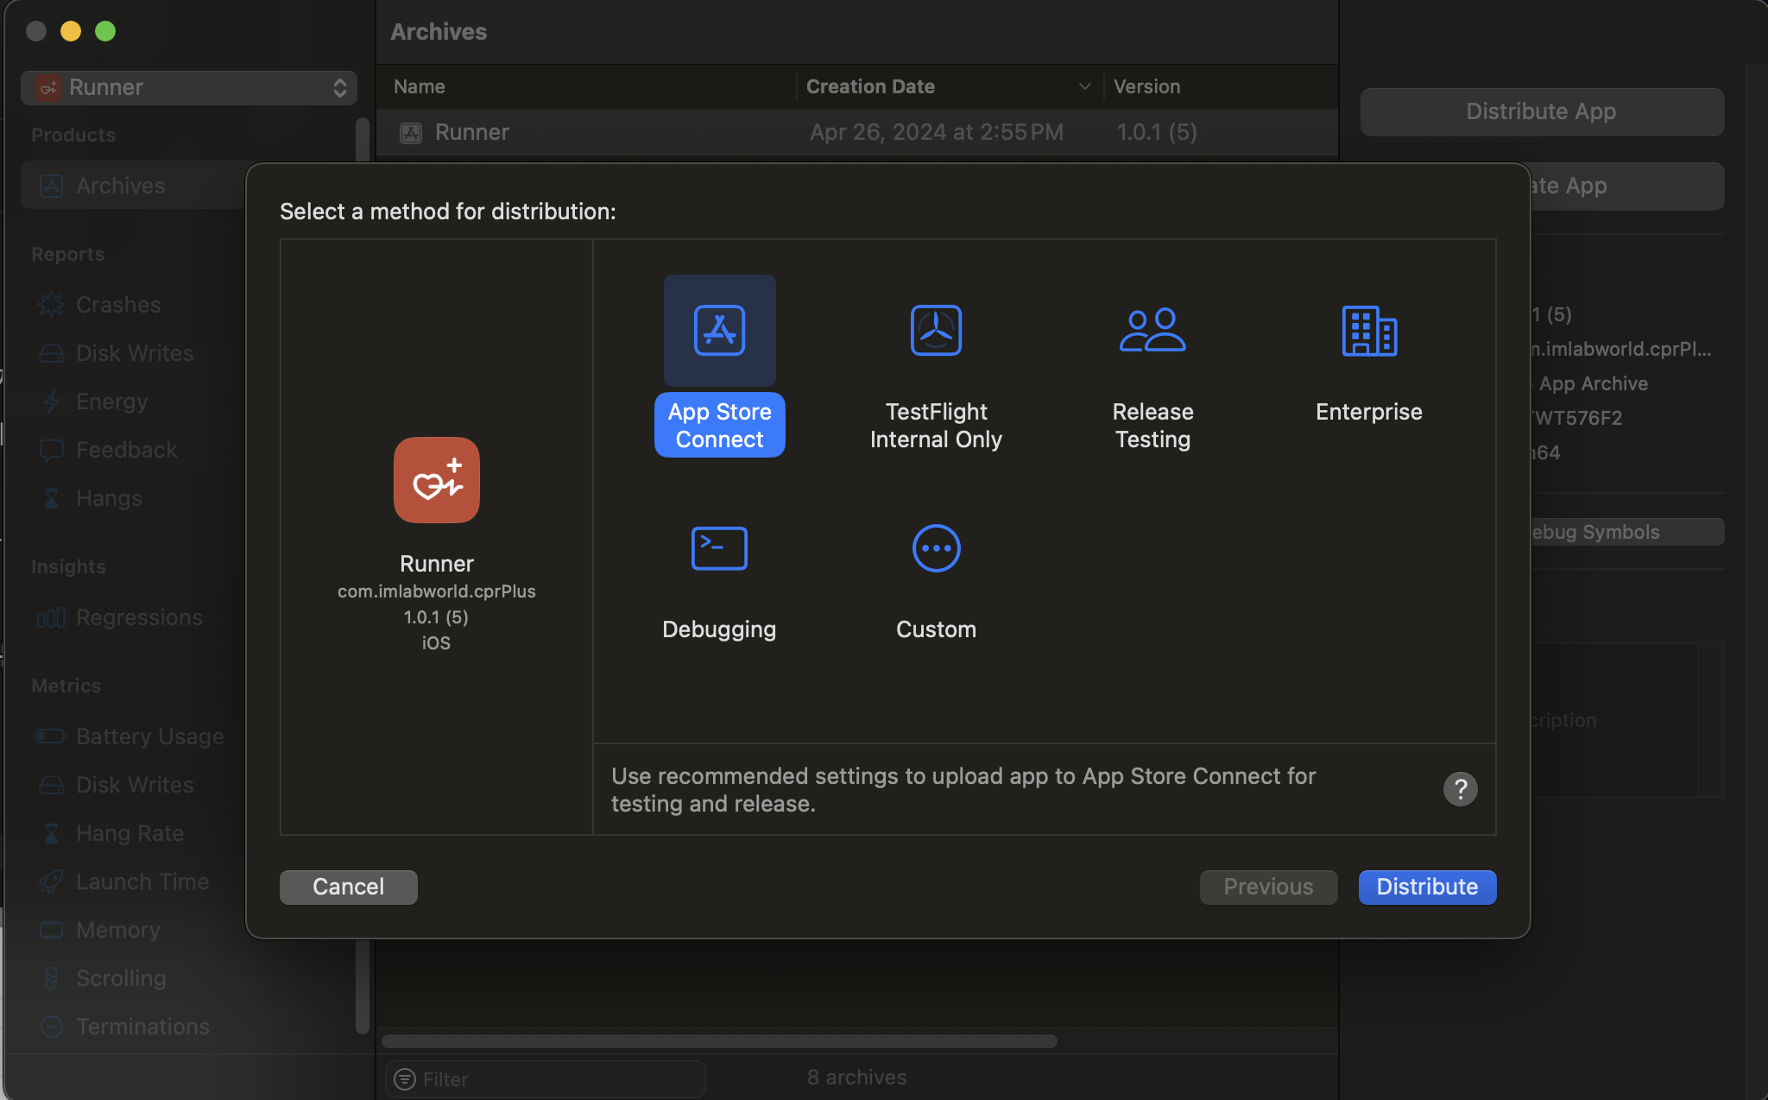This screenshot has width=1768, height=1100.
Task: Open Memory metrics
Action: coord(118,930)
